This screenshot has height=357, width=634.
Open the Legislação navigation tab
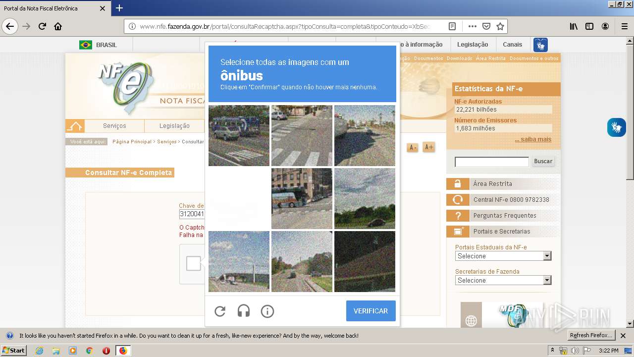coord(174,126)
